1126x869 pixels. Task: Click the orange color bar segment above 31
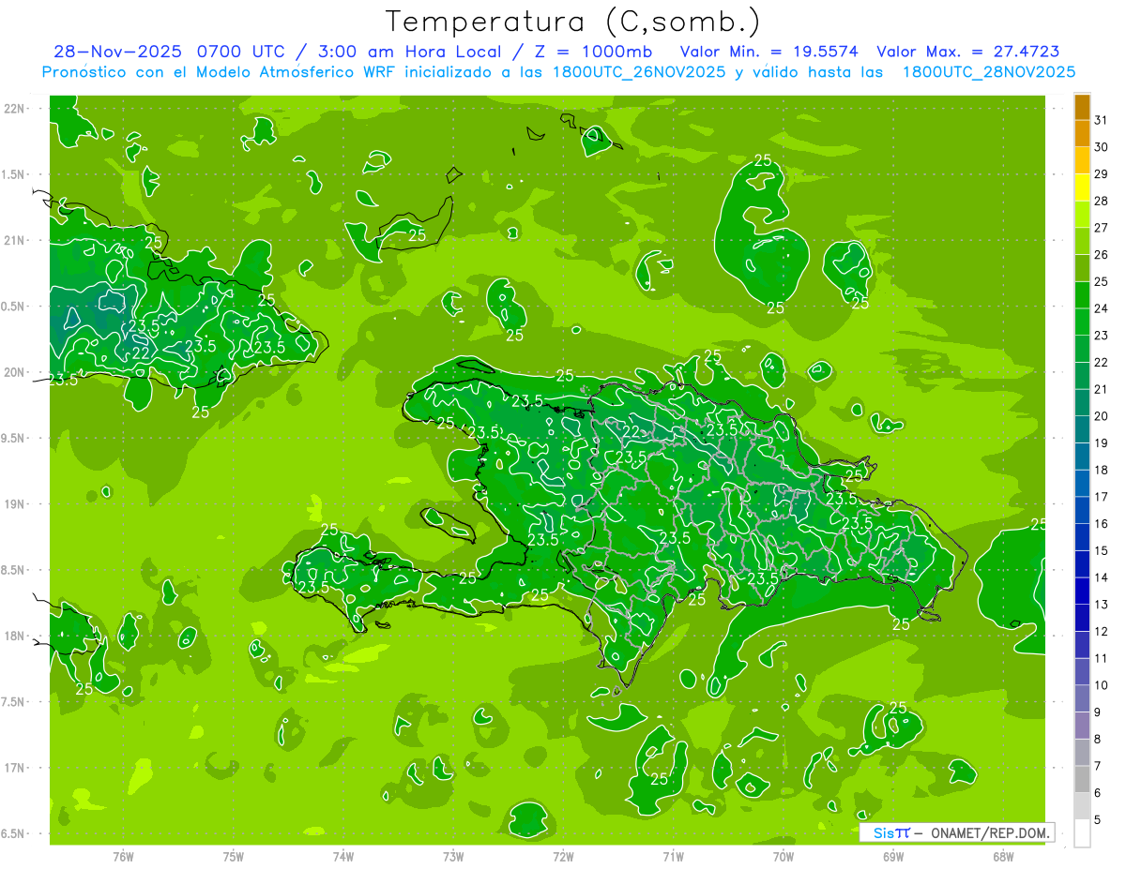(1082, 107)
